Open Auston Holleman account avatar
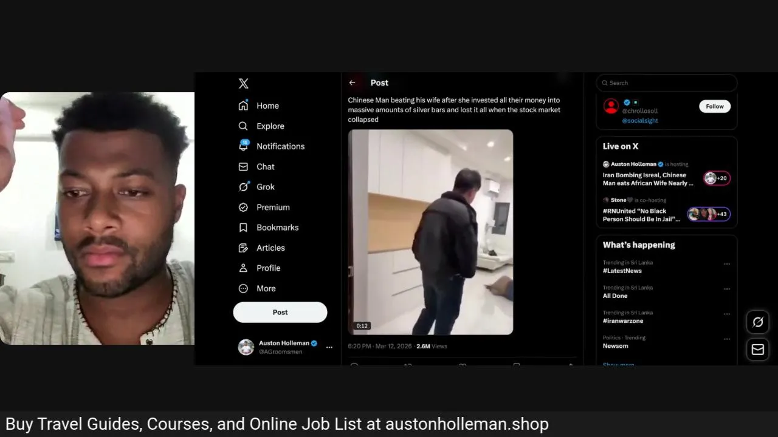 pyautogui.click(x=246, y=347)
